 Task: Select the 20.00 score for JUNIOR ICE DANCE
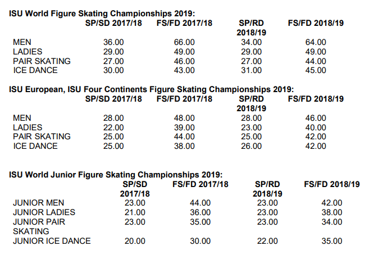[135, 241]
